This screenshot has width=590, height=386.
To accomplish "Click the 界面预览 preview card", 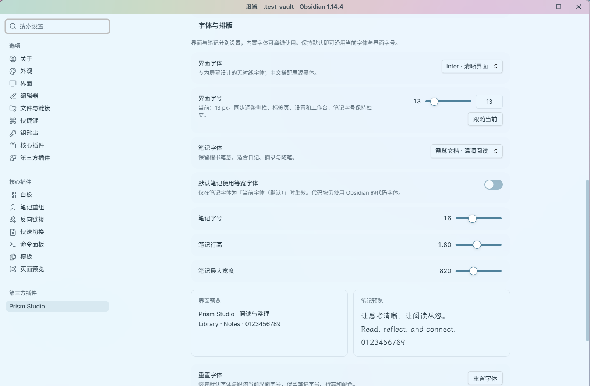I will pos(269,323).
